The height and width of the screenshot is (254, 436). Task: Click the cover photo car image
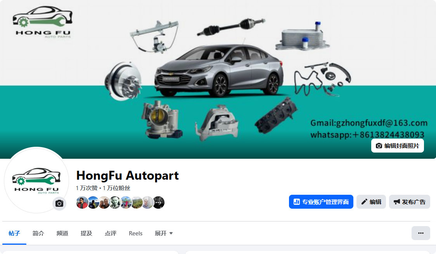pos(219,70)
